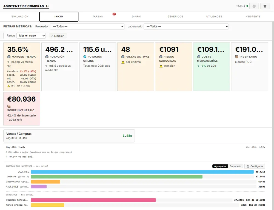Screen dimensions: 274x210
Task: Click the 'May d18: 1.48x' text
Action: tap(16, 147)
